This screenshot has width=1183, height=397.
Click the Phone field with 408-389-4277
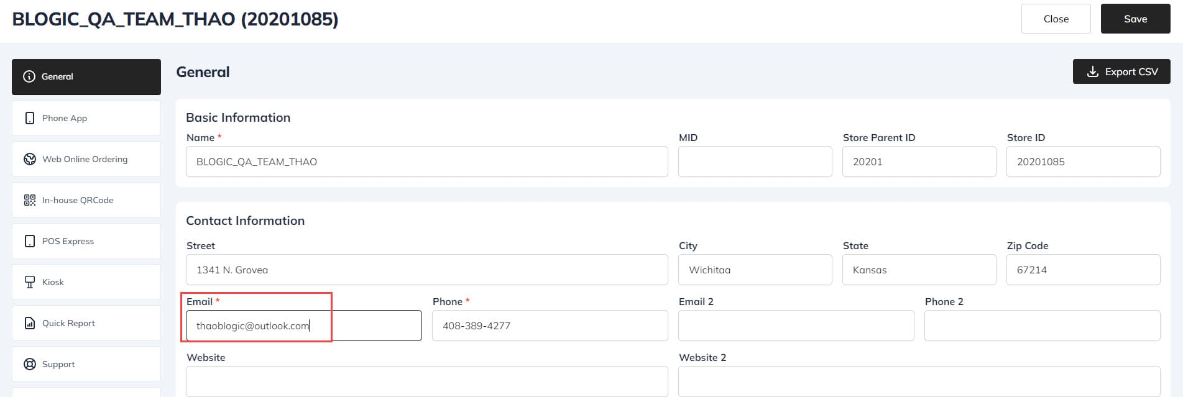tap(550, 326)
